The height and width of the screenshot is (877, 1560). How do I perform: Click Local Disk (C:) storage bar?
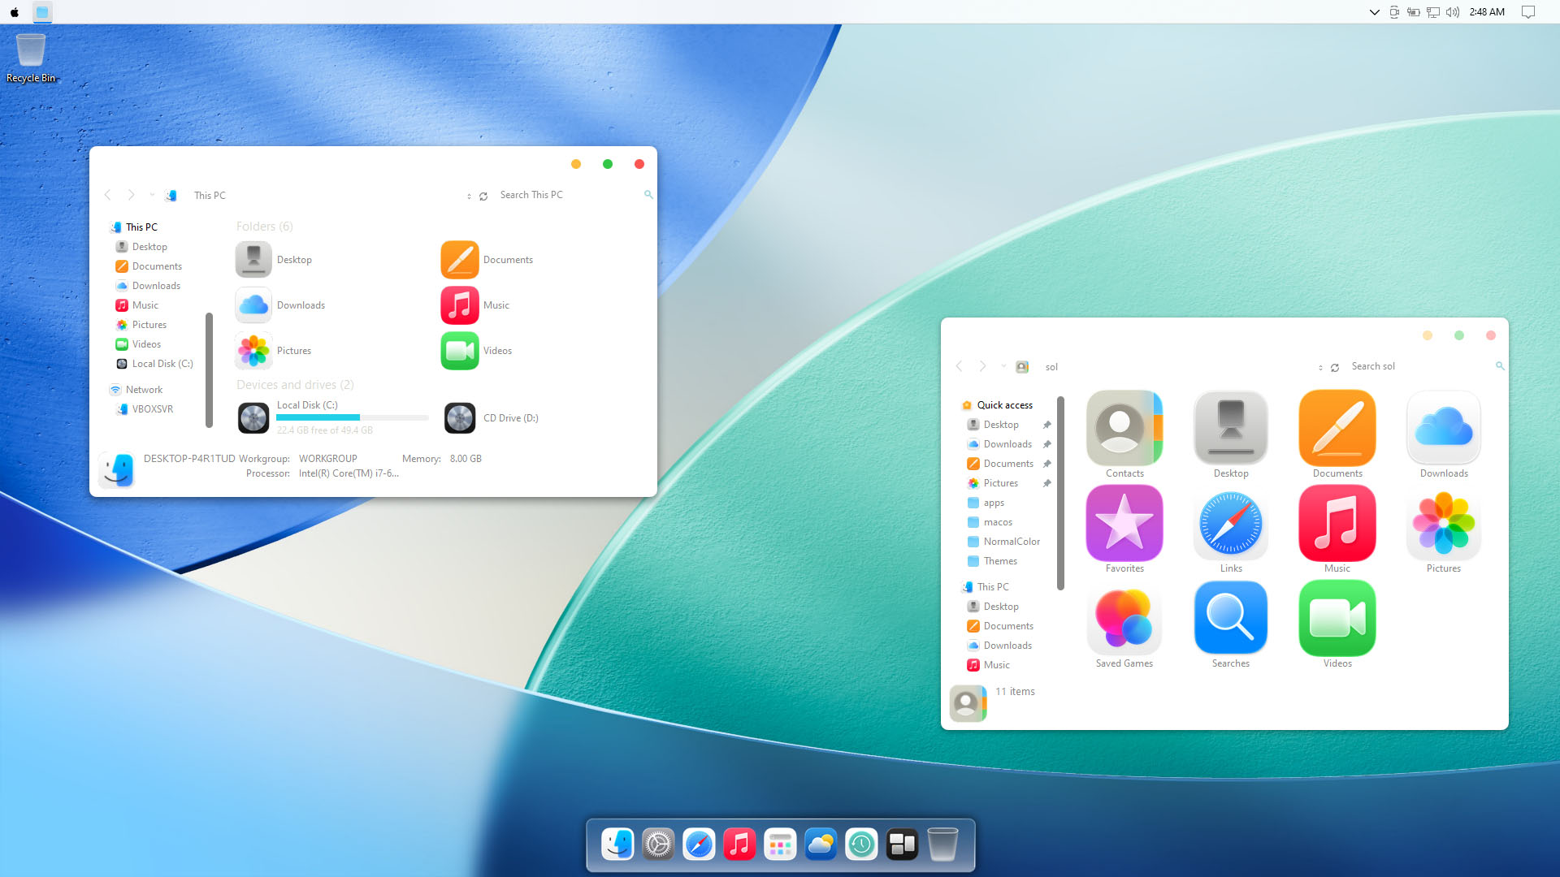coord(352,417)
